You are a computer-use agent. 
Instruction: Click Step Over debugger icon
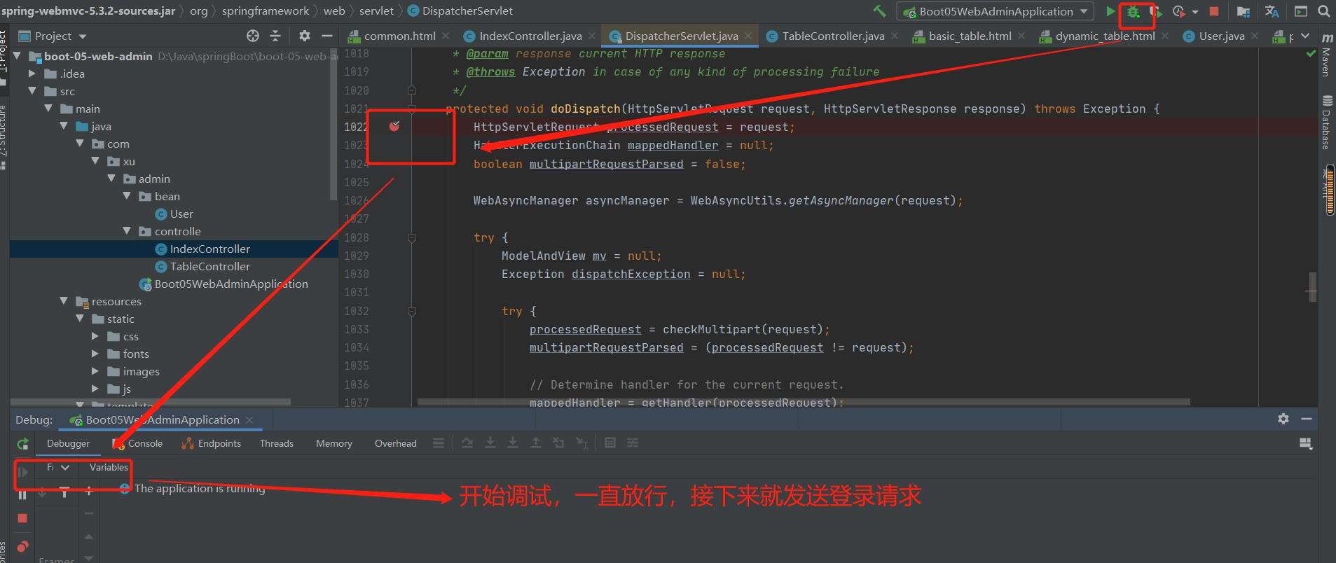[467, 443]
